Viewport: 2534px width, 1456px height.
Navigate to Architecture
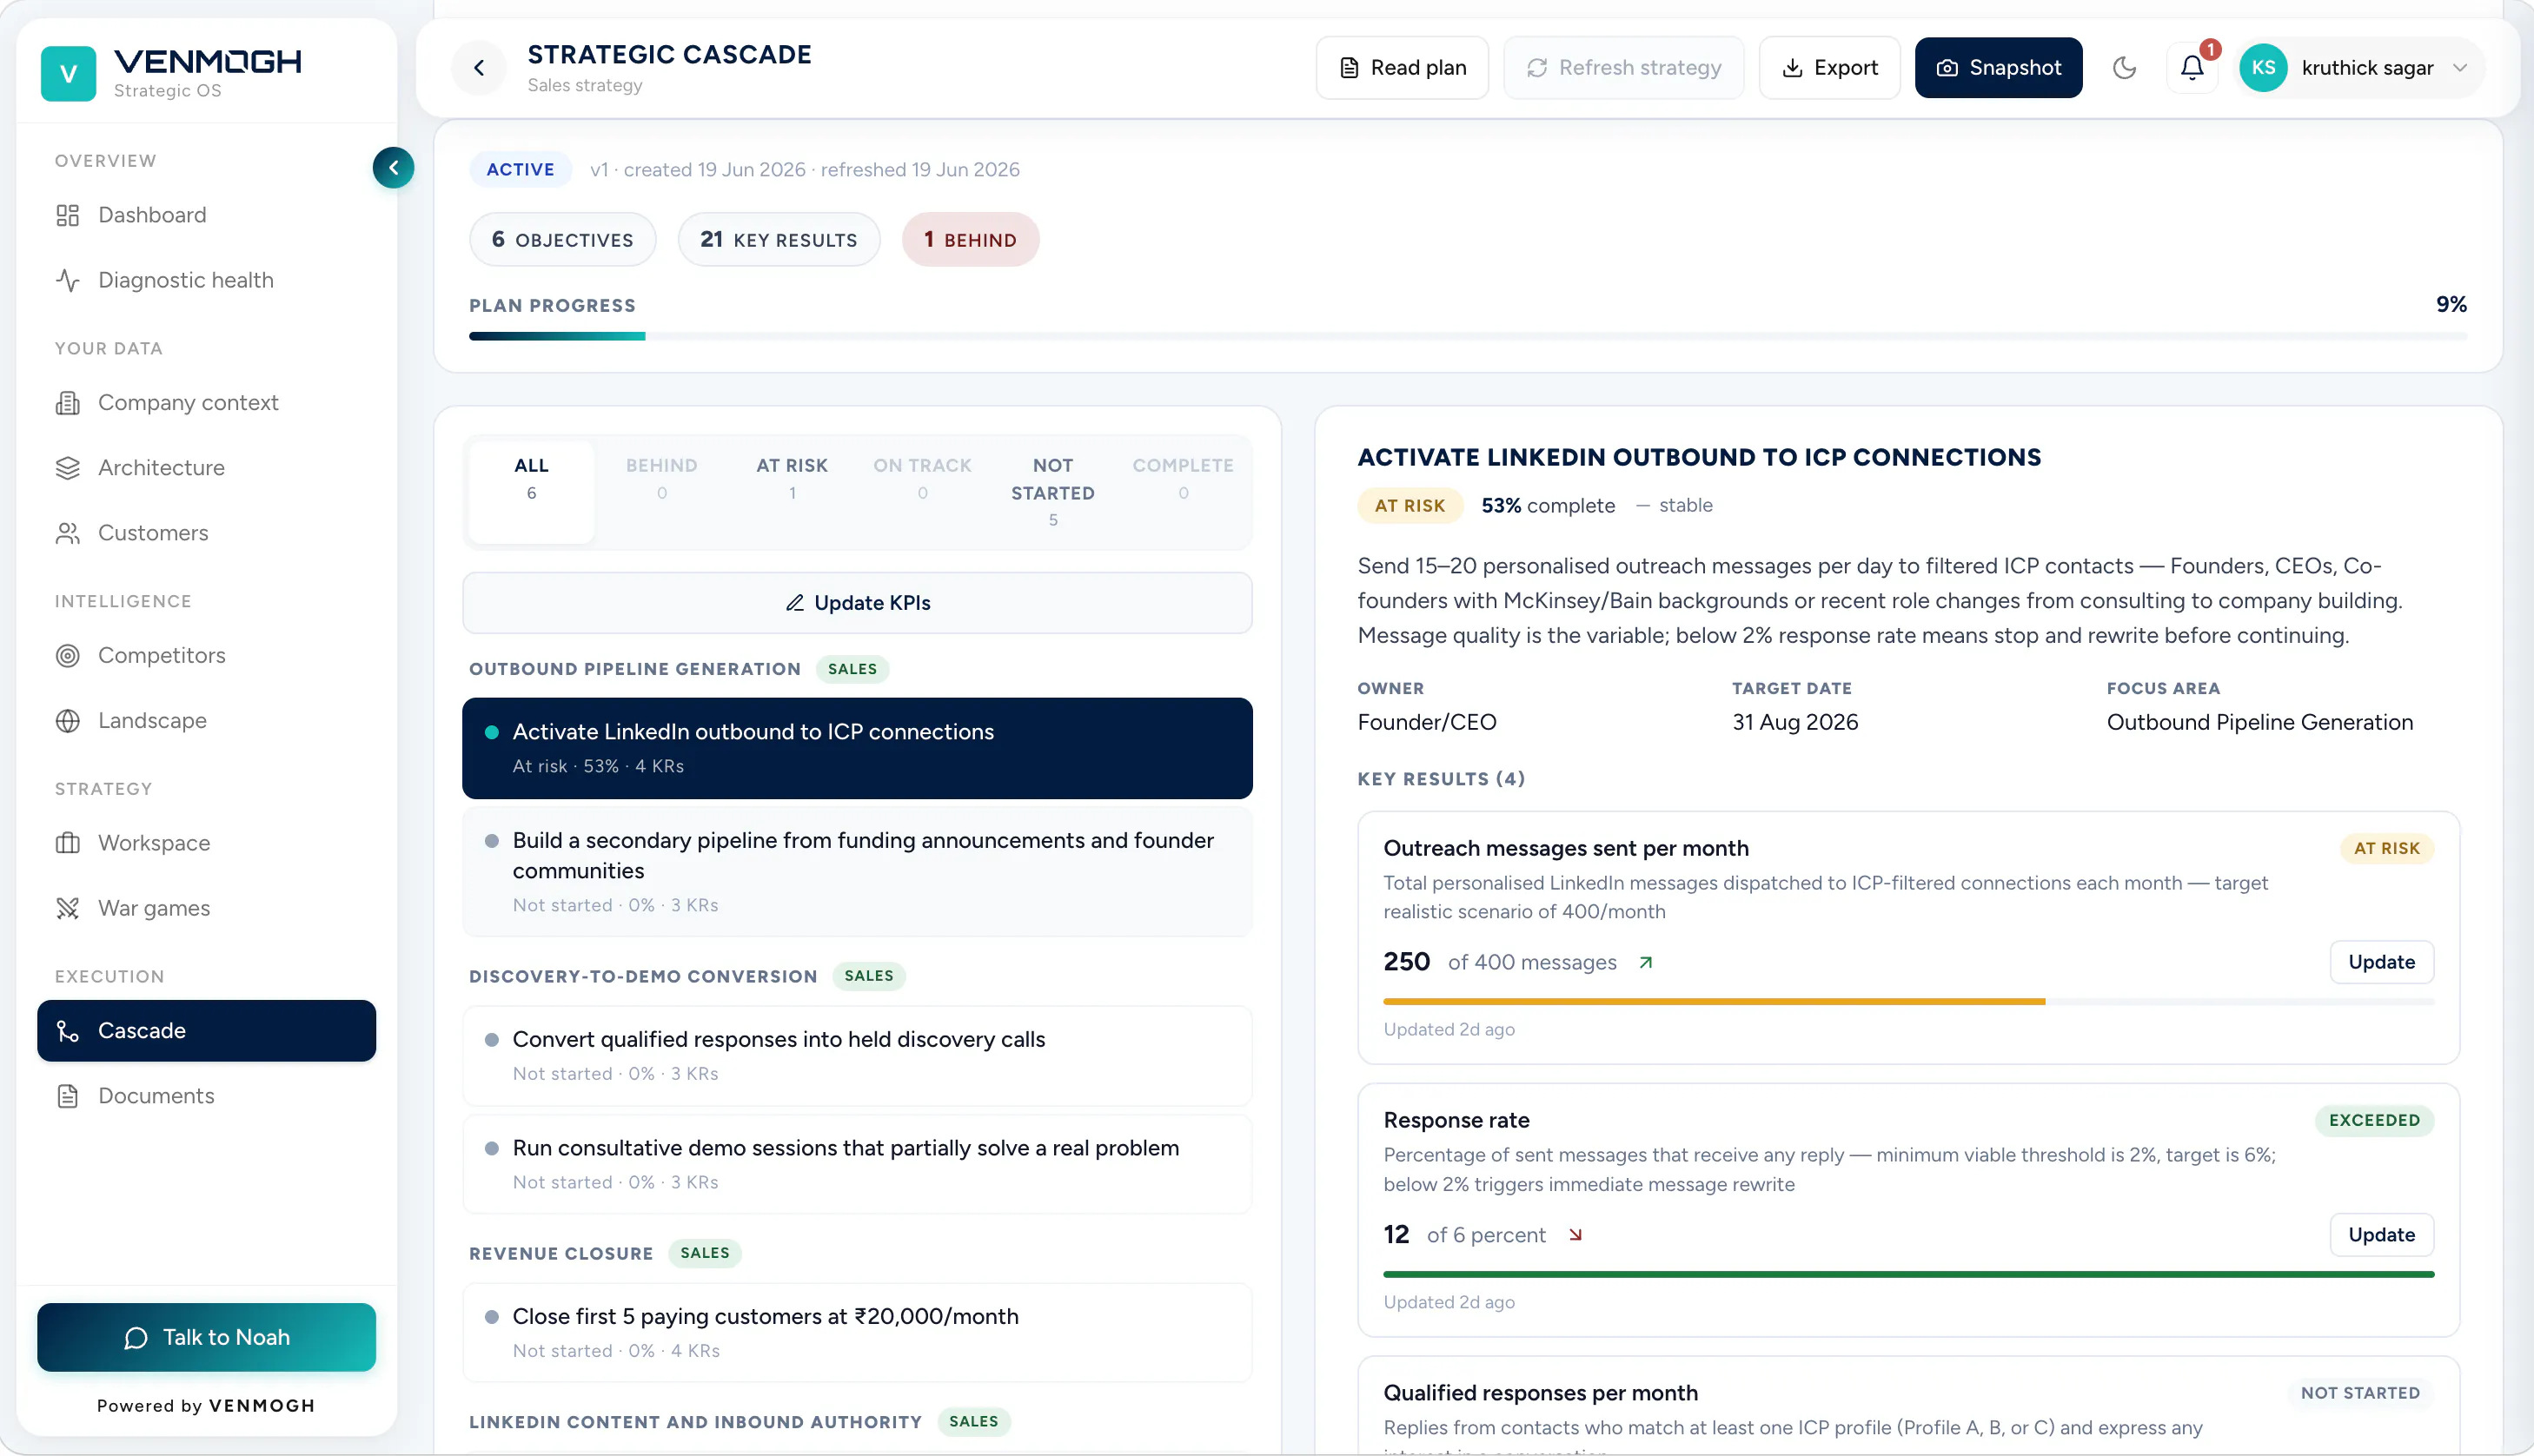coord(206,467)
